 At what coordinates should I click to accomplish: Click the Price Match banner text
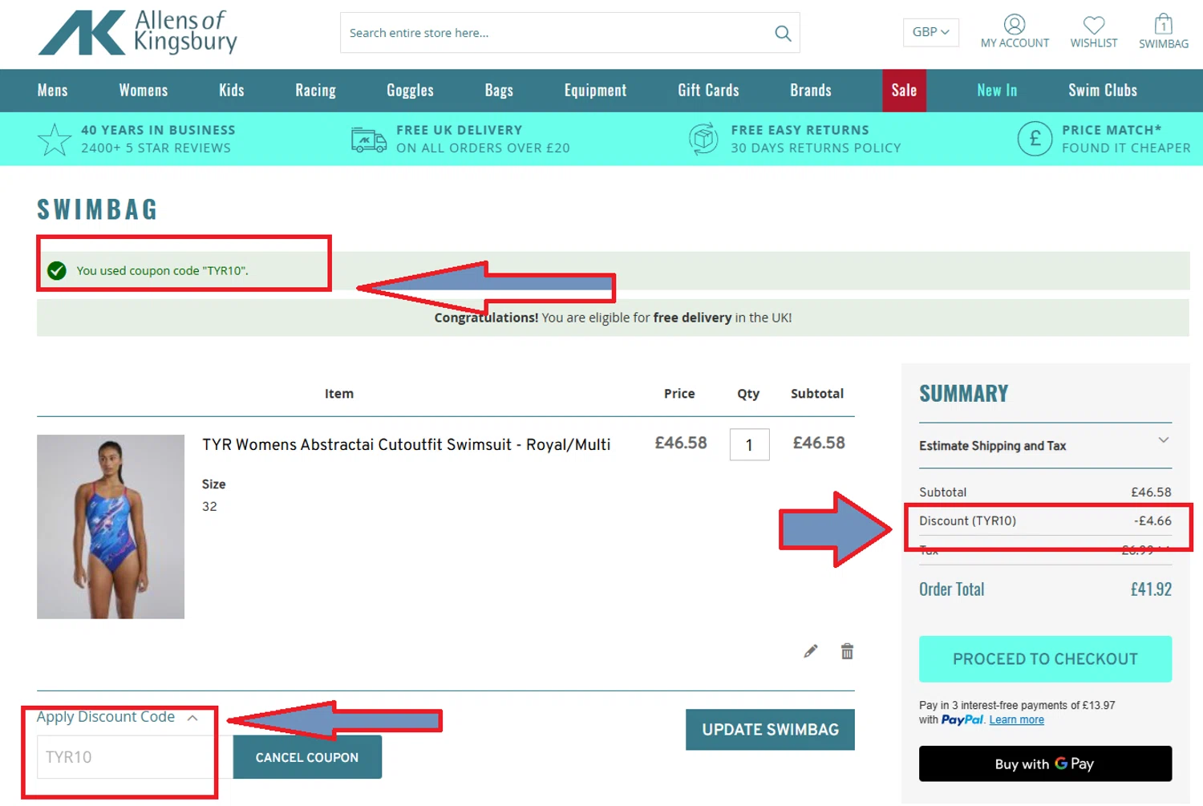tap(1126, 139)
